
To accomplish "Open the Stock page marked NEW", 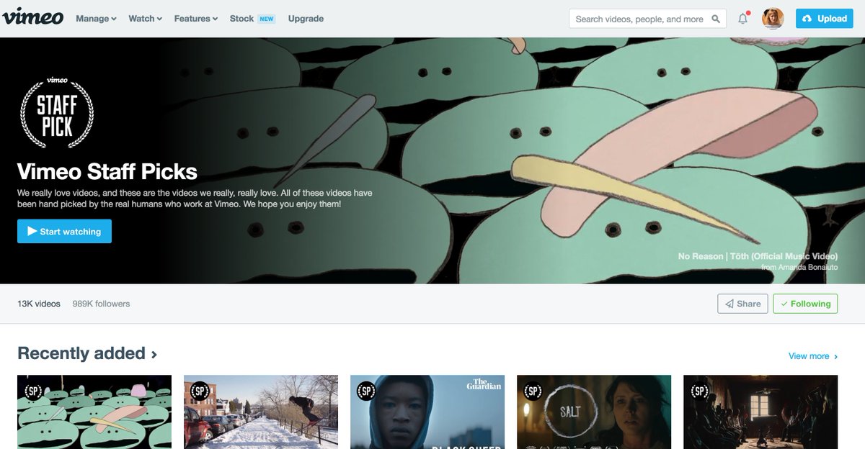I will pos(252,19).
